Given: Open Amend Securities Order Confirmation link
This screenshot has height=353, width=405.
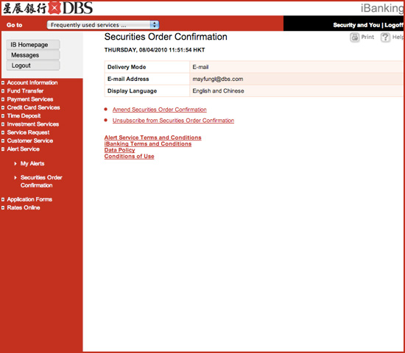Looking at the screenshot, I should [159, 110].
